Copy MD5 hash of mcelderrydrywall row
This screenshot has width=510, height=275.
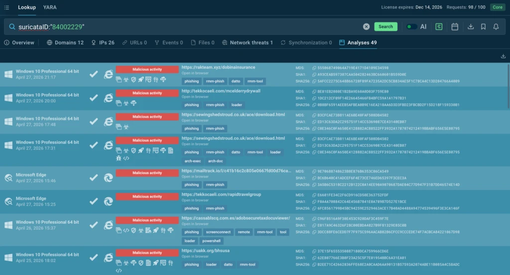[x=314, y=92]
